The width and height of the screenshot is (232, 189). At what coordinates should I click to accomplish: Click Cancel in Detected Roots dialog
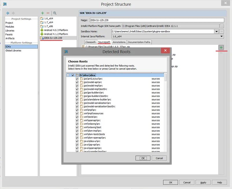(x=159, y=158)
